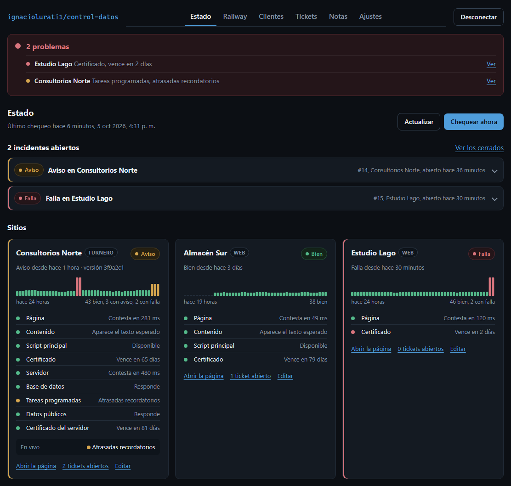The width and height of the screenshot is (511, 486).
Task: Open the Ver los cerrados link
Action: [479, 148]
